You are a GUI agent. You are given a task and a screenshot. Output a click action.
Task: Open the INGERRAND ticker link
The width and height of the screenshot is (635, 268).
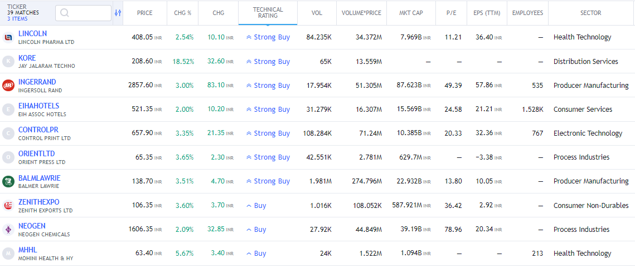pyautogui.click(x=37, y=82)
